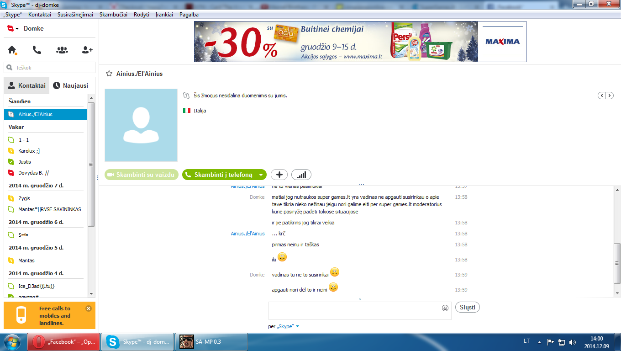
Task: Click the message input box
Action: [355, 311]
